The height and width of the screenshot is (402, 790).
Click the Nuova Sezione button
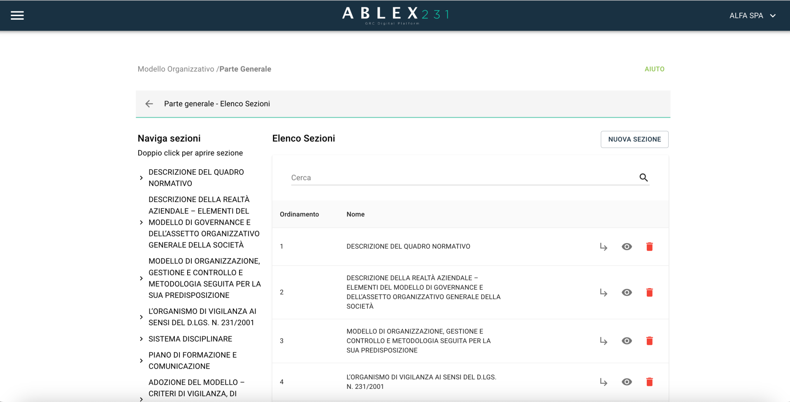click(634, 139)
